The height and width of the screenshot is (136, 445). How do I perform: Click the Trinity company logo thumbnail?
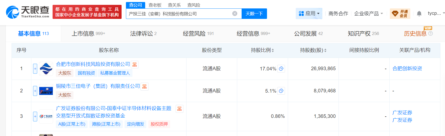tap(46, 91)
